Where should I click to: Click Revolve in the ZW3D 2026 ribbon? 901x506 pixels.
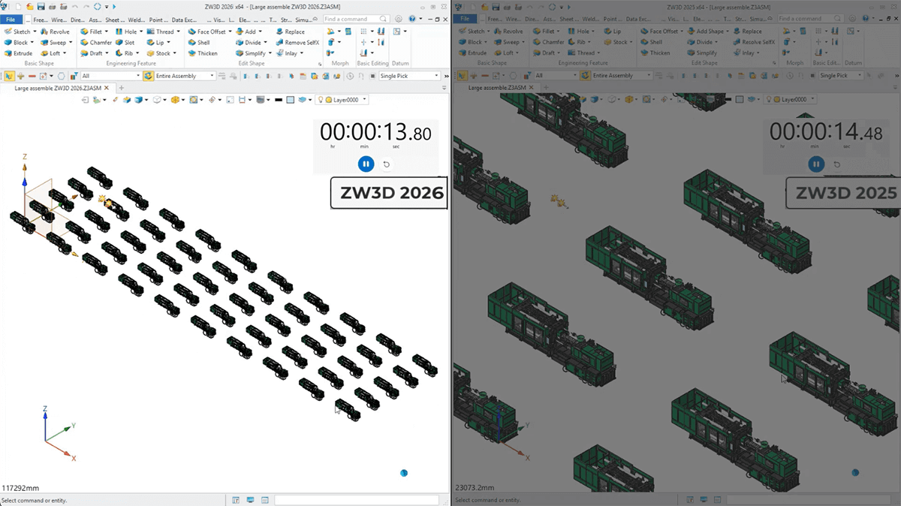[x=59, y=32]
